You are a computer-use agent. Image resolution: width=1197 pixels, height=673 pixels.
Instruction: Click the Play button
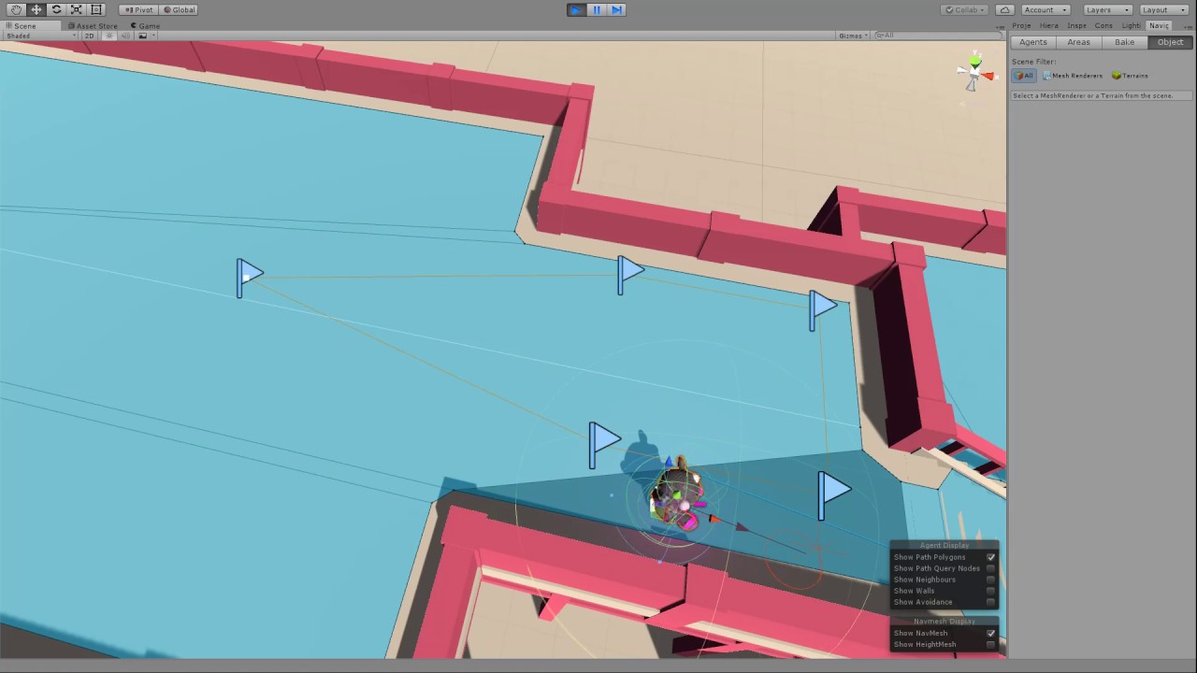coord(576,9)
